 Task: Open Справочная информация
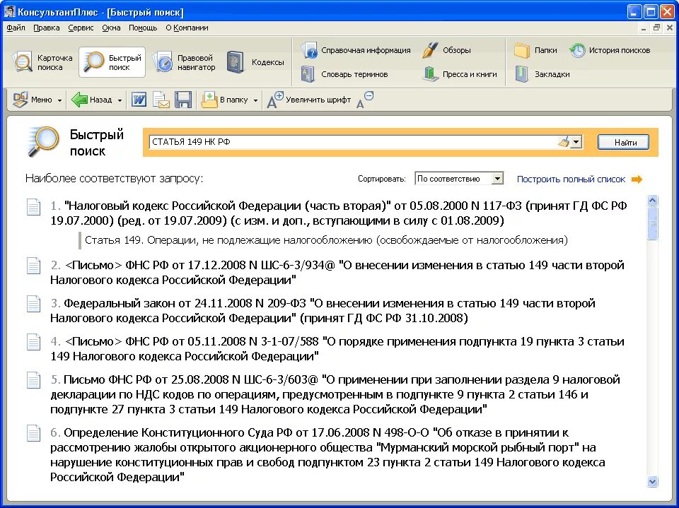tap(355, 50)
